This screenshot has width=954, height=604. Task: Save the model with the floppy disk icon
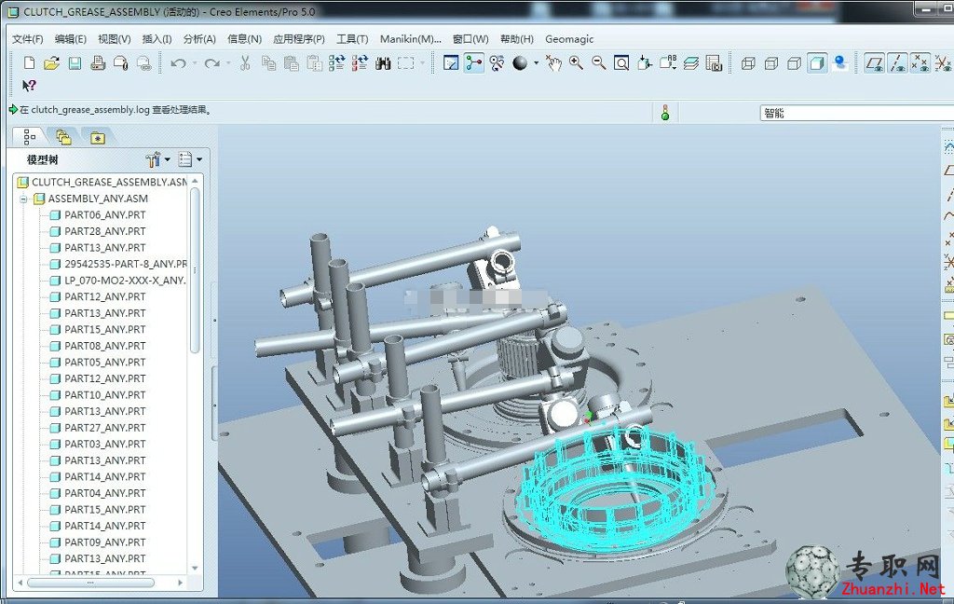(75, 62)
